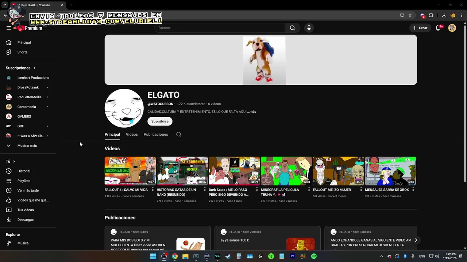Open the @WATOGUEBON handle
This screenshot has height=262, width=467.
[x=160, y=104]
